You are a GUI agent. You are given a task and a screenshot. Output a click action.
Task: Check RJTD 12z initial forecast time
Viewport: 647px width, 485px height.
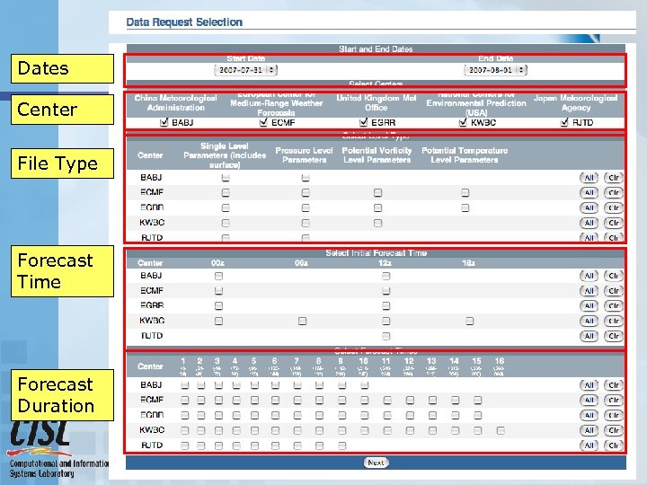pos(386,336)
